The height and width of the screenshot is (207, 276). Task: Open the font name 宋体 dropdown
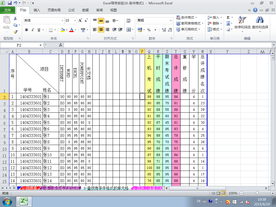[x=62, y=20]
